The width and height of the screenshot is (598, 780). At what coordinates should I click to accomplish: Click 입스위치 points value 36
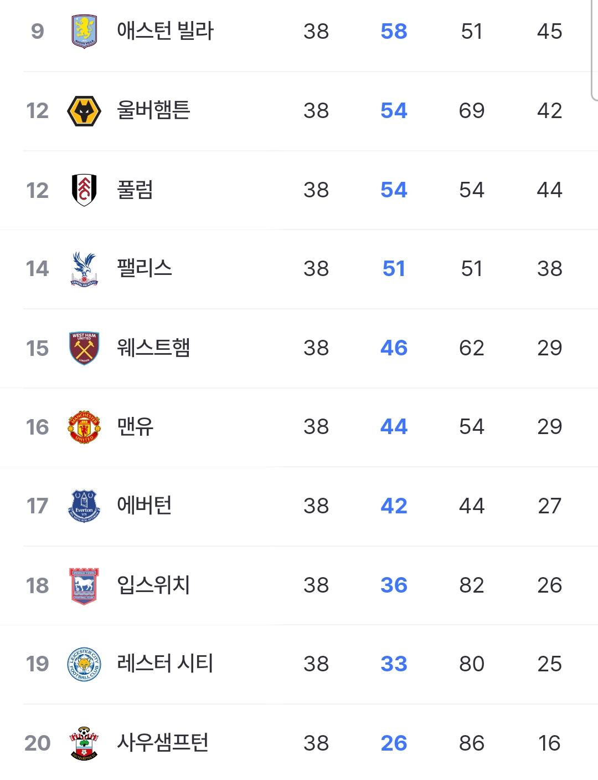coord(394,585)
